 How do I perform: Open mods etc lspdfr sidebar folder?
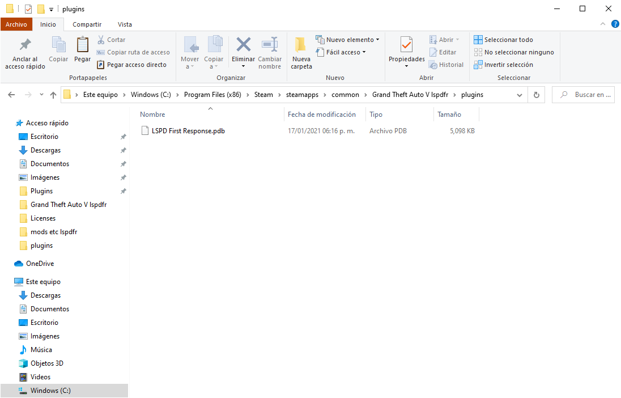53,232
